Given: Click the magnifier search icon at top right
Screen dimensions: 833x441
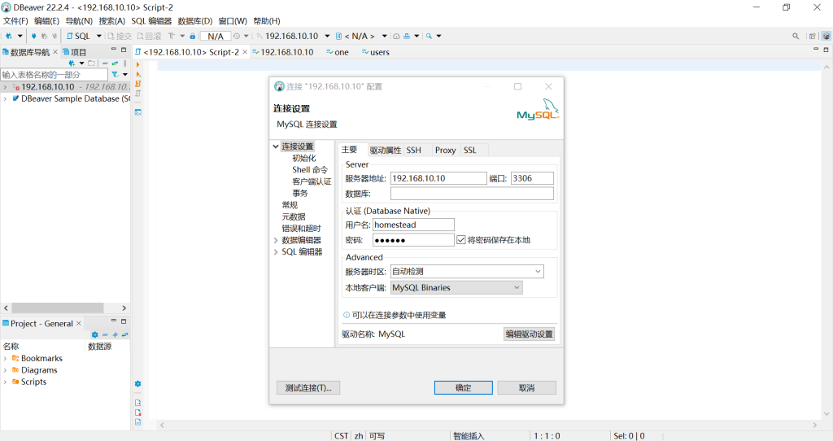Looking at the screenshot, I should [796, 36].
